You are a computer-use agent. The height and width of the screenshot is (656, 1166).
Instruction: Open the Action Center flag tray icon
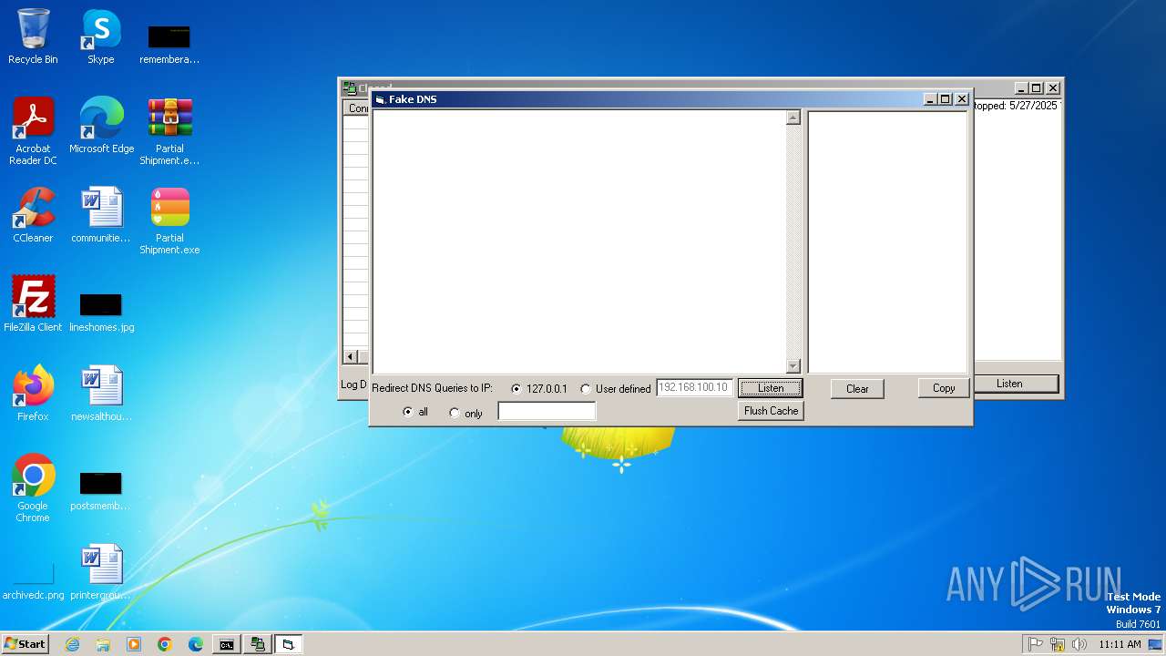pos(1036,644)
